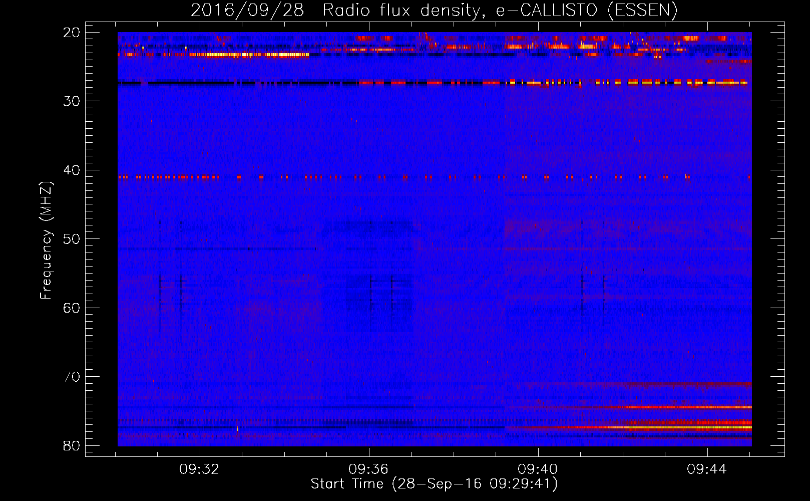Click the plot title 'Radio flux density, e-CALLISTO (ESSEN)'
Image resolution: width=810 pixels, height=501 pixels.
pos(500,10)
